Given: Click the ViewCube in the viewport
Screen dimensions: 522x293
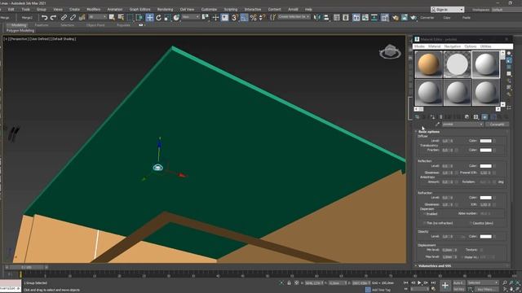Looking at the screenshot, I should tap(390, 51).
